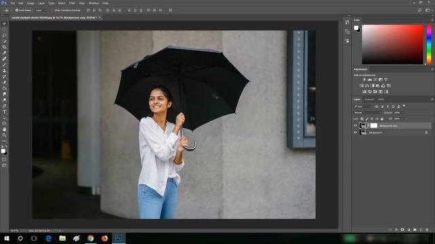The height and width of the screenshot is (244, 435).
Task: Open the Fill value dropdown arrow
Action: coord(403,119)
